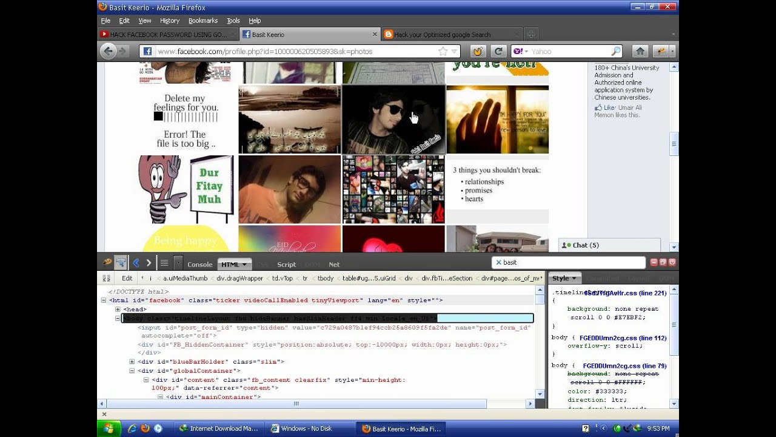Close the add-on bar X
Viewport: 776px width, 437px height.
[x=104, y=414]
